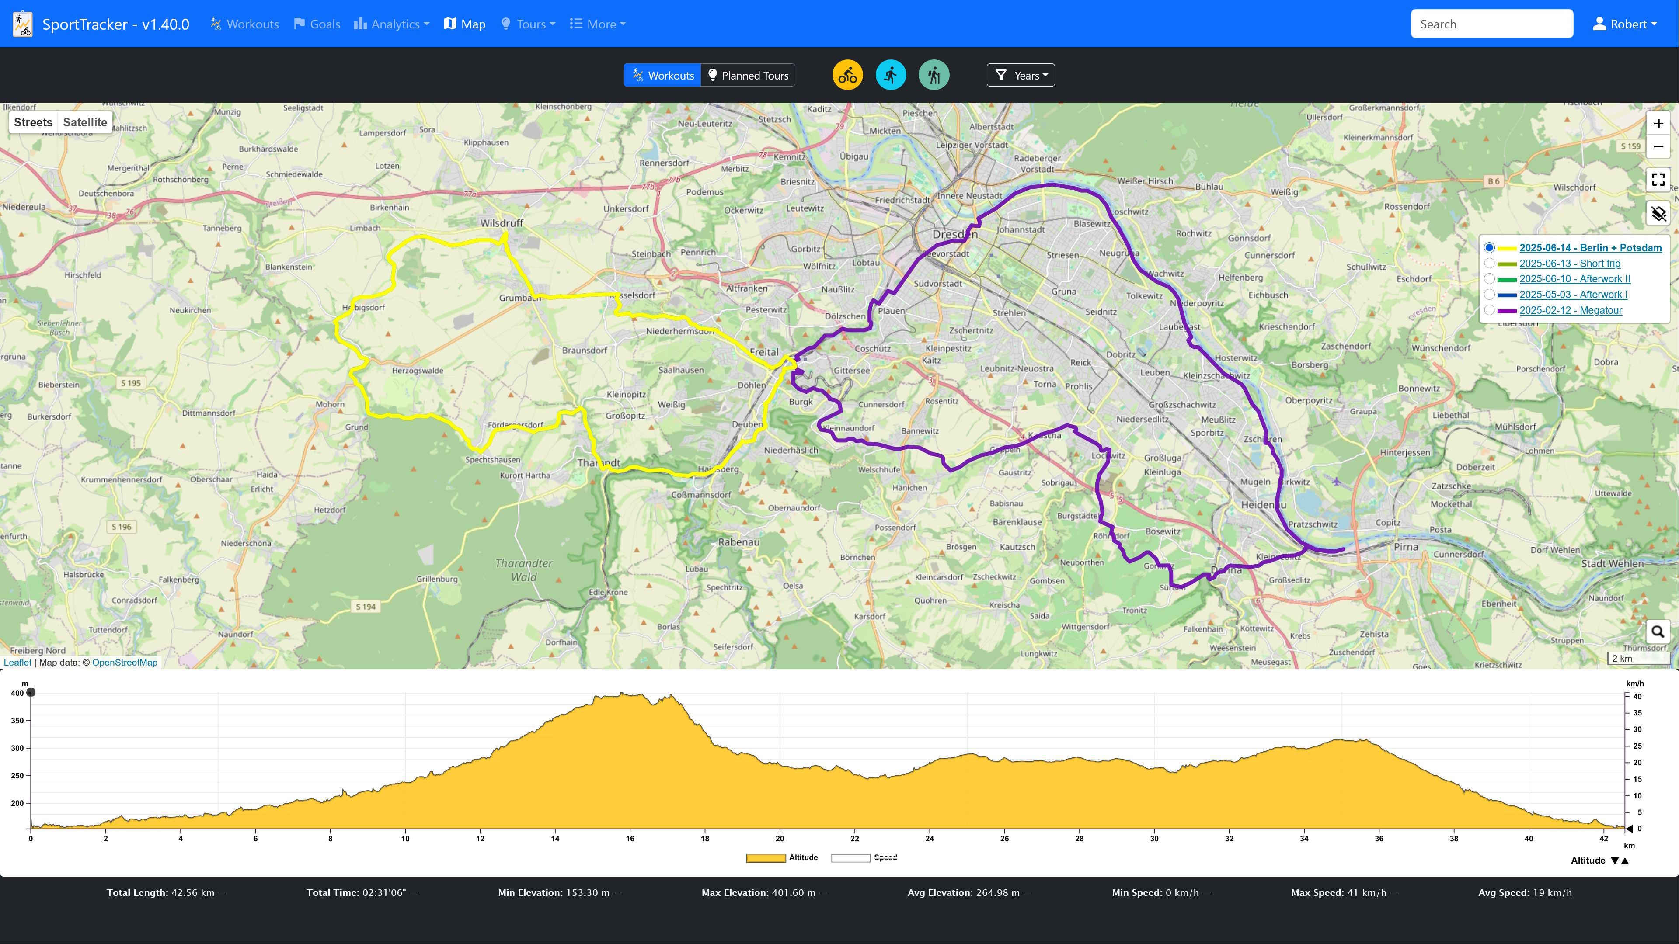Switch map to Satellite view
Image resolution: width=1679 pixels, height=944 pixels.
pos(85,122)
